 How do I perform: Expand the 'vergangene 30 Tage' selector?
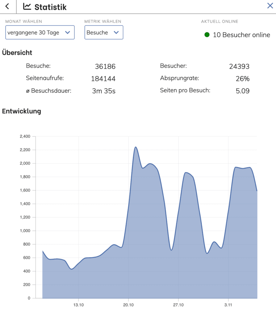pos(40,32)
